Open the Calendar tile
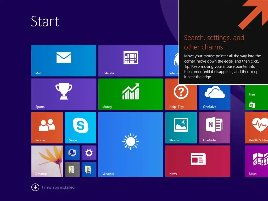This screenshot has width=268, height=201. [131, 61]
